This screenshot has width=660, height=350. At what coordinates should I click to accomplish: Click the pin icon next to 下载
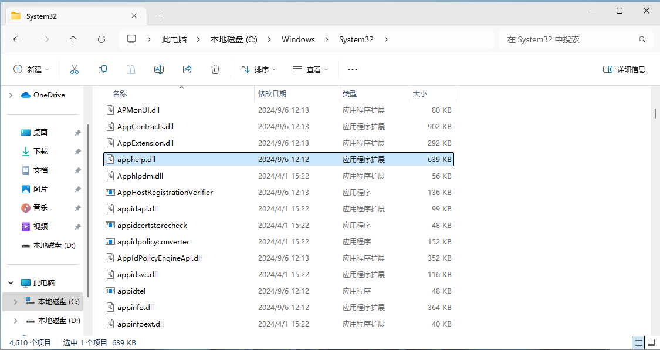click(78, 151)
